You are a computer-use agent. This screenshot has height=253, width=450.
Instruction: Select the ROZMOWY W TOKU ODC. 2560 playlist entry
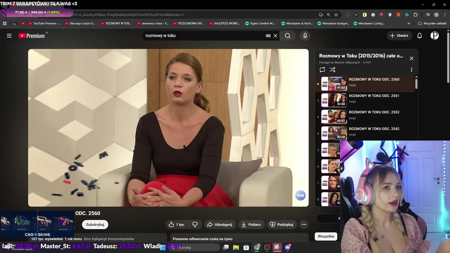pyautogui.click(x=366, y=84)
